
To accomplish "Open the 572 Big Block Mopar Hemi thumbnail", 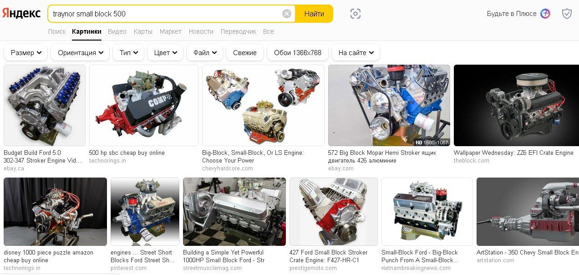I will point(389,105).
